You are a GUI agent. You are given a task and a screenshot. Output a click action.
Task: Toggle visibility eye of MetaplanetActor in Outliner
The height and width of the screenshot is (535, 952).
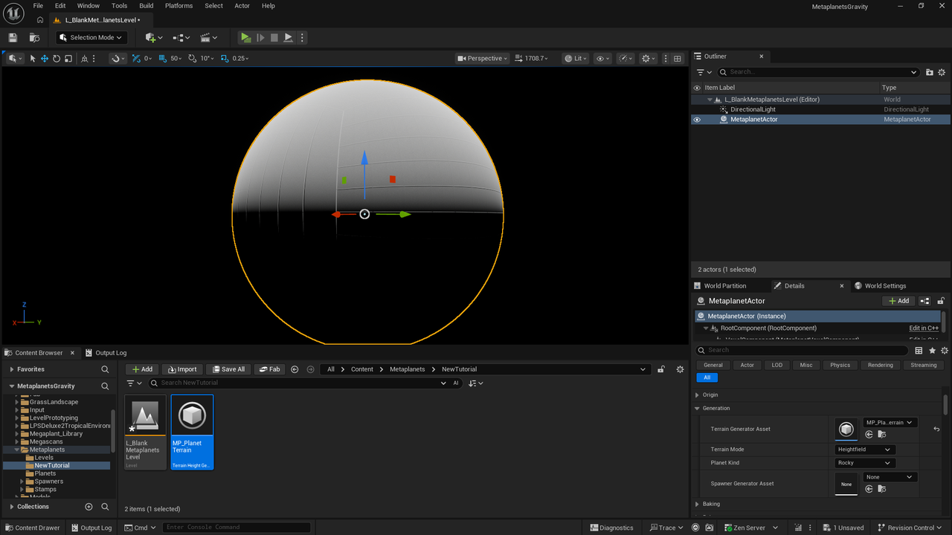pos(697,119)
